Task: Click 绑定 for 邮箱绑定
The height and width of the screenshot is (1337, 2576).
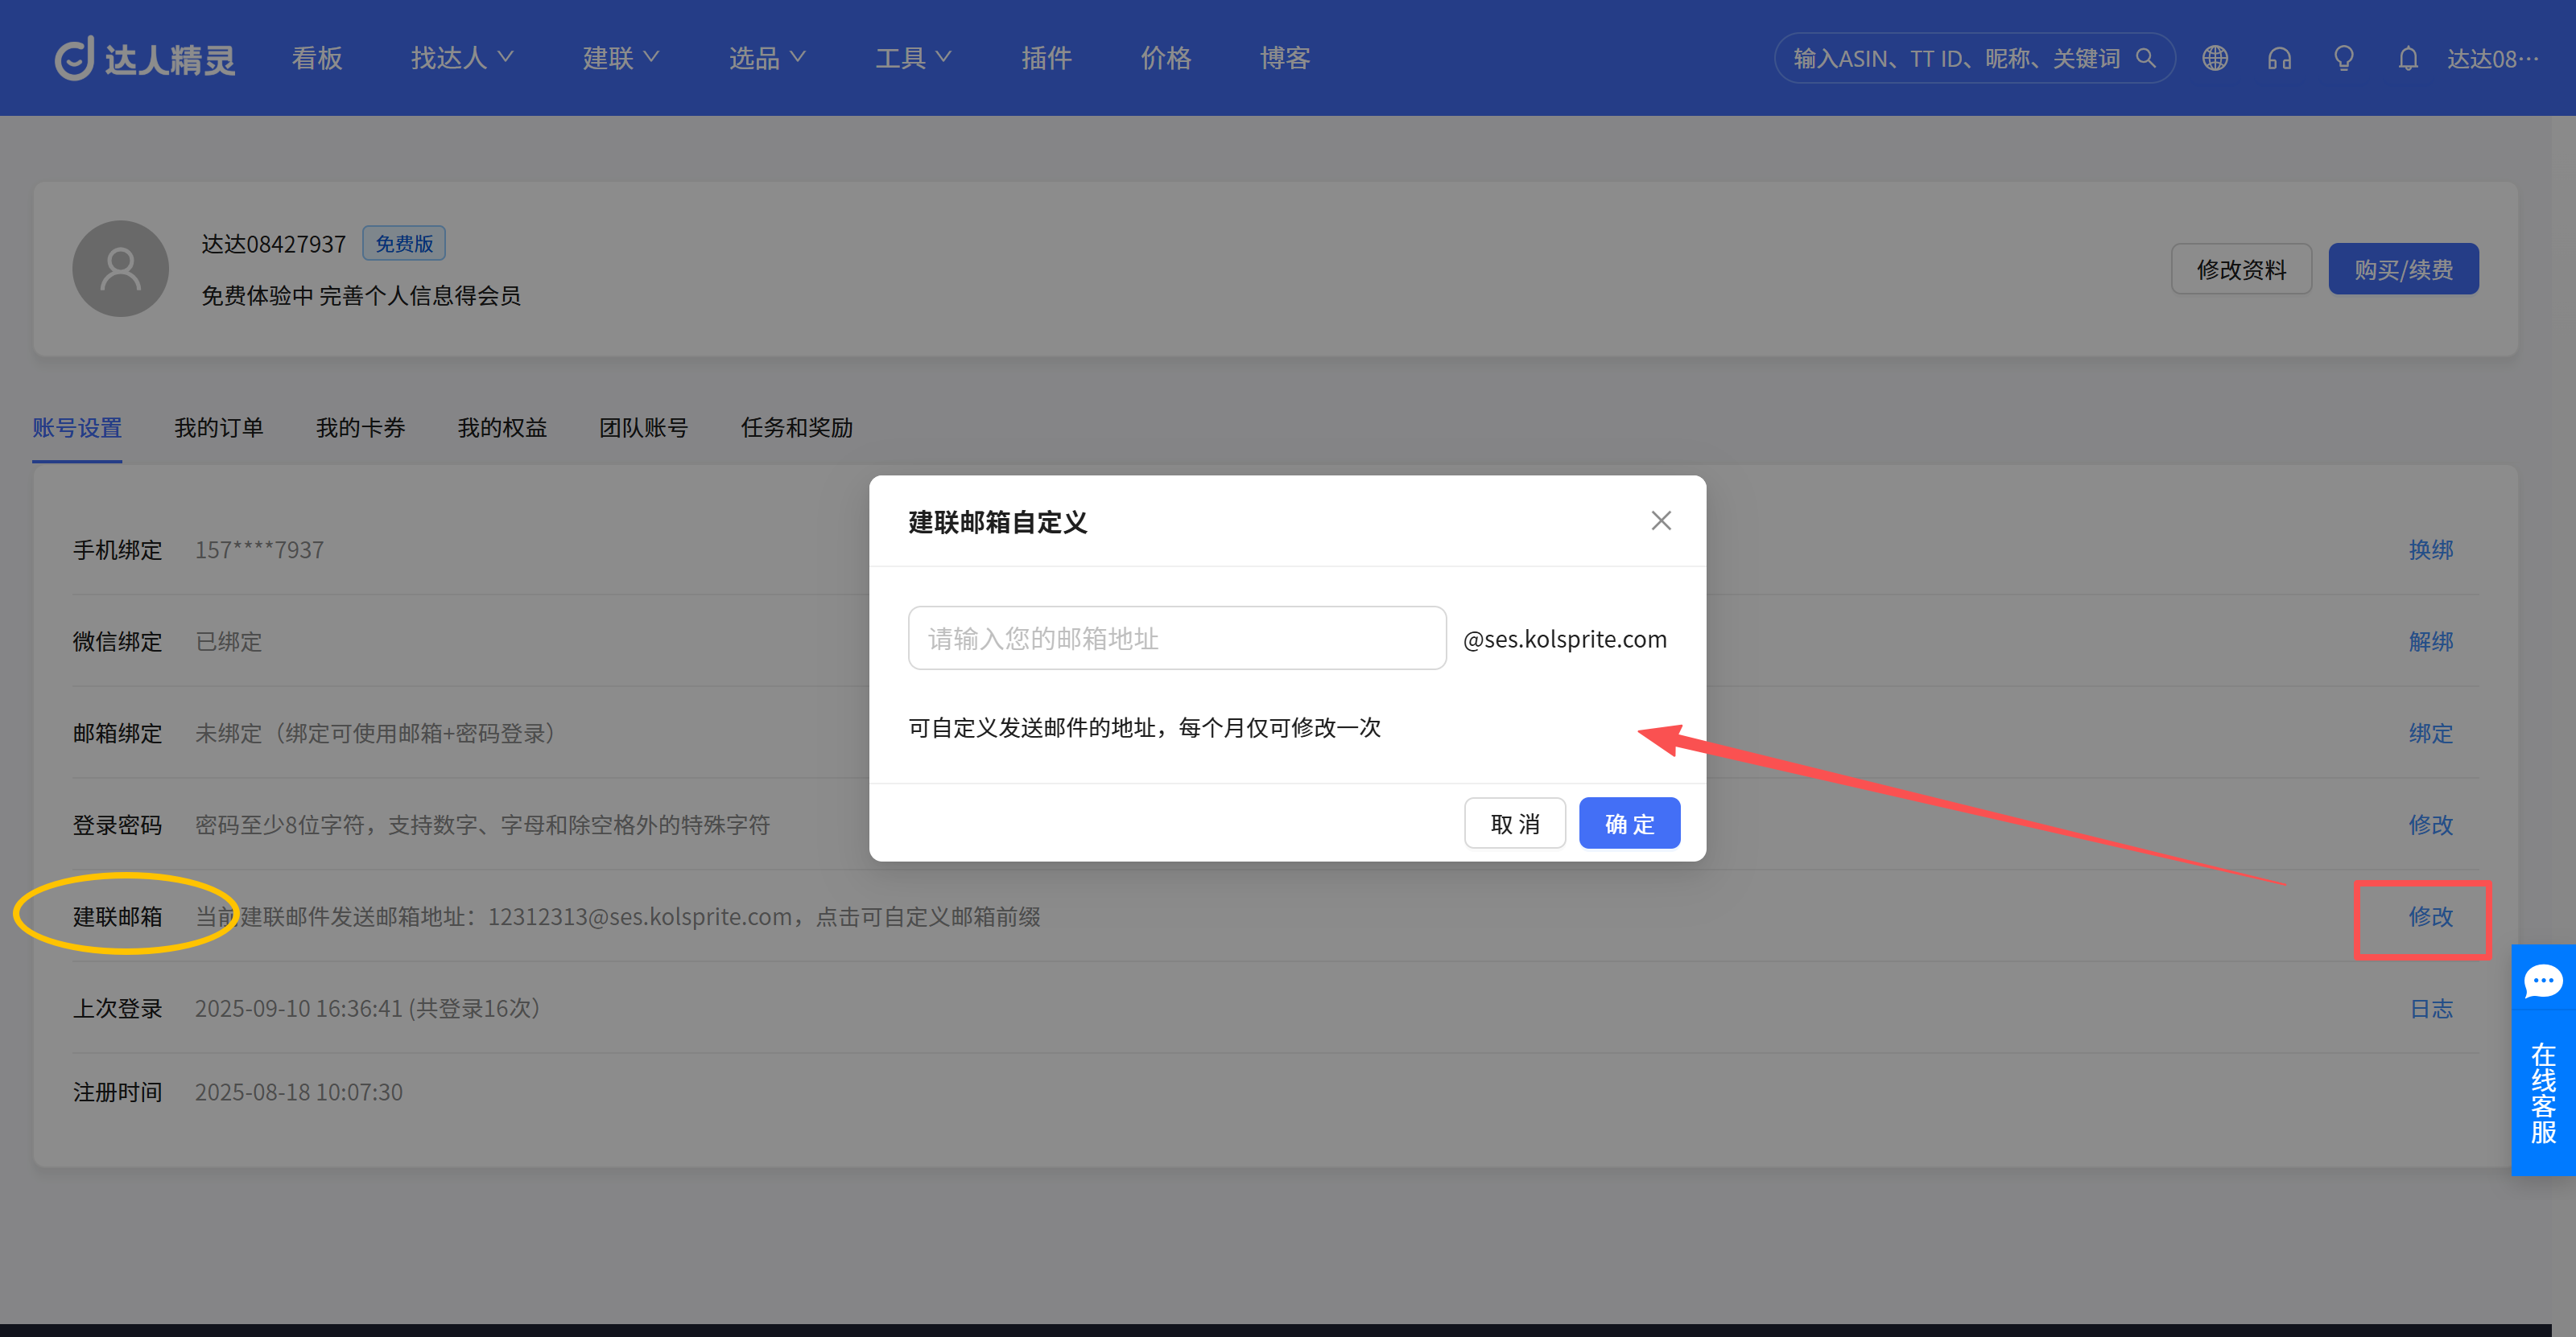Action: coord(2431,734)
